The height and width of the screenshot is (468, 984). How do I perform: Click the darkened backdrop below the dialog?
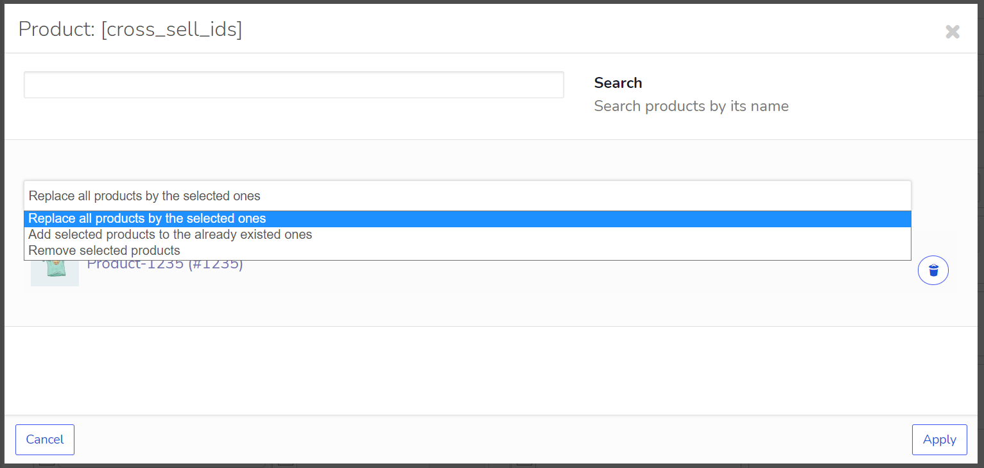[x=492, y=465]
